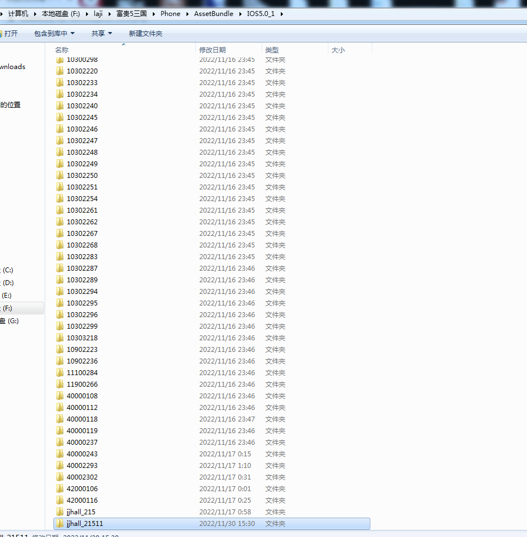Viewport: 527px width, 537px height.
Task: Click the folder icon beside 10302220
Action: pos(60,71)
